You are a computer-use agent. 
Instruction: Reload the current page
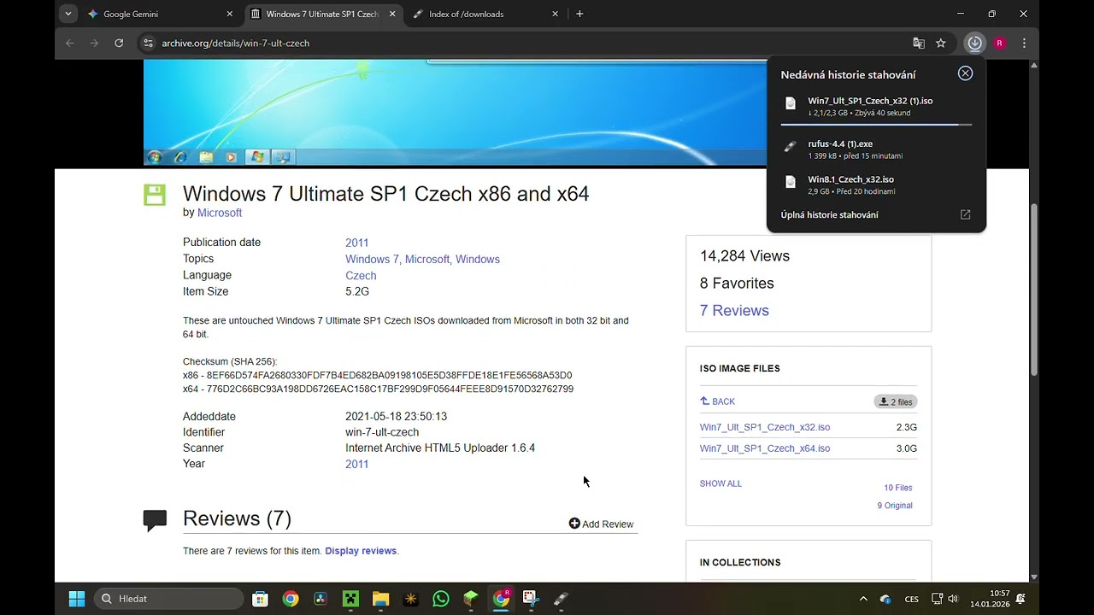pyautogui.click(x=119, y=43)
